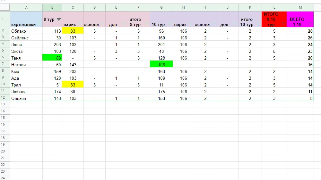This screenshot has width=321, height=180.
Task: Open filter for итого 9 тур column
Action: (147, 24)
